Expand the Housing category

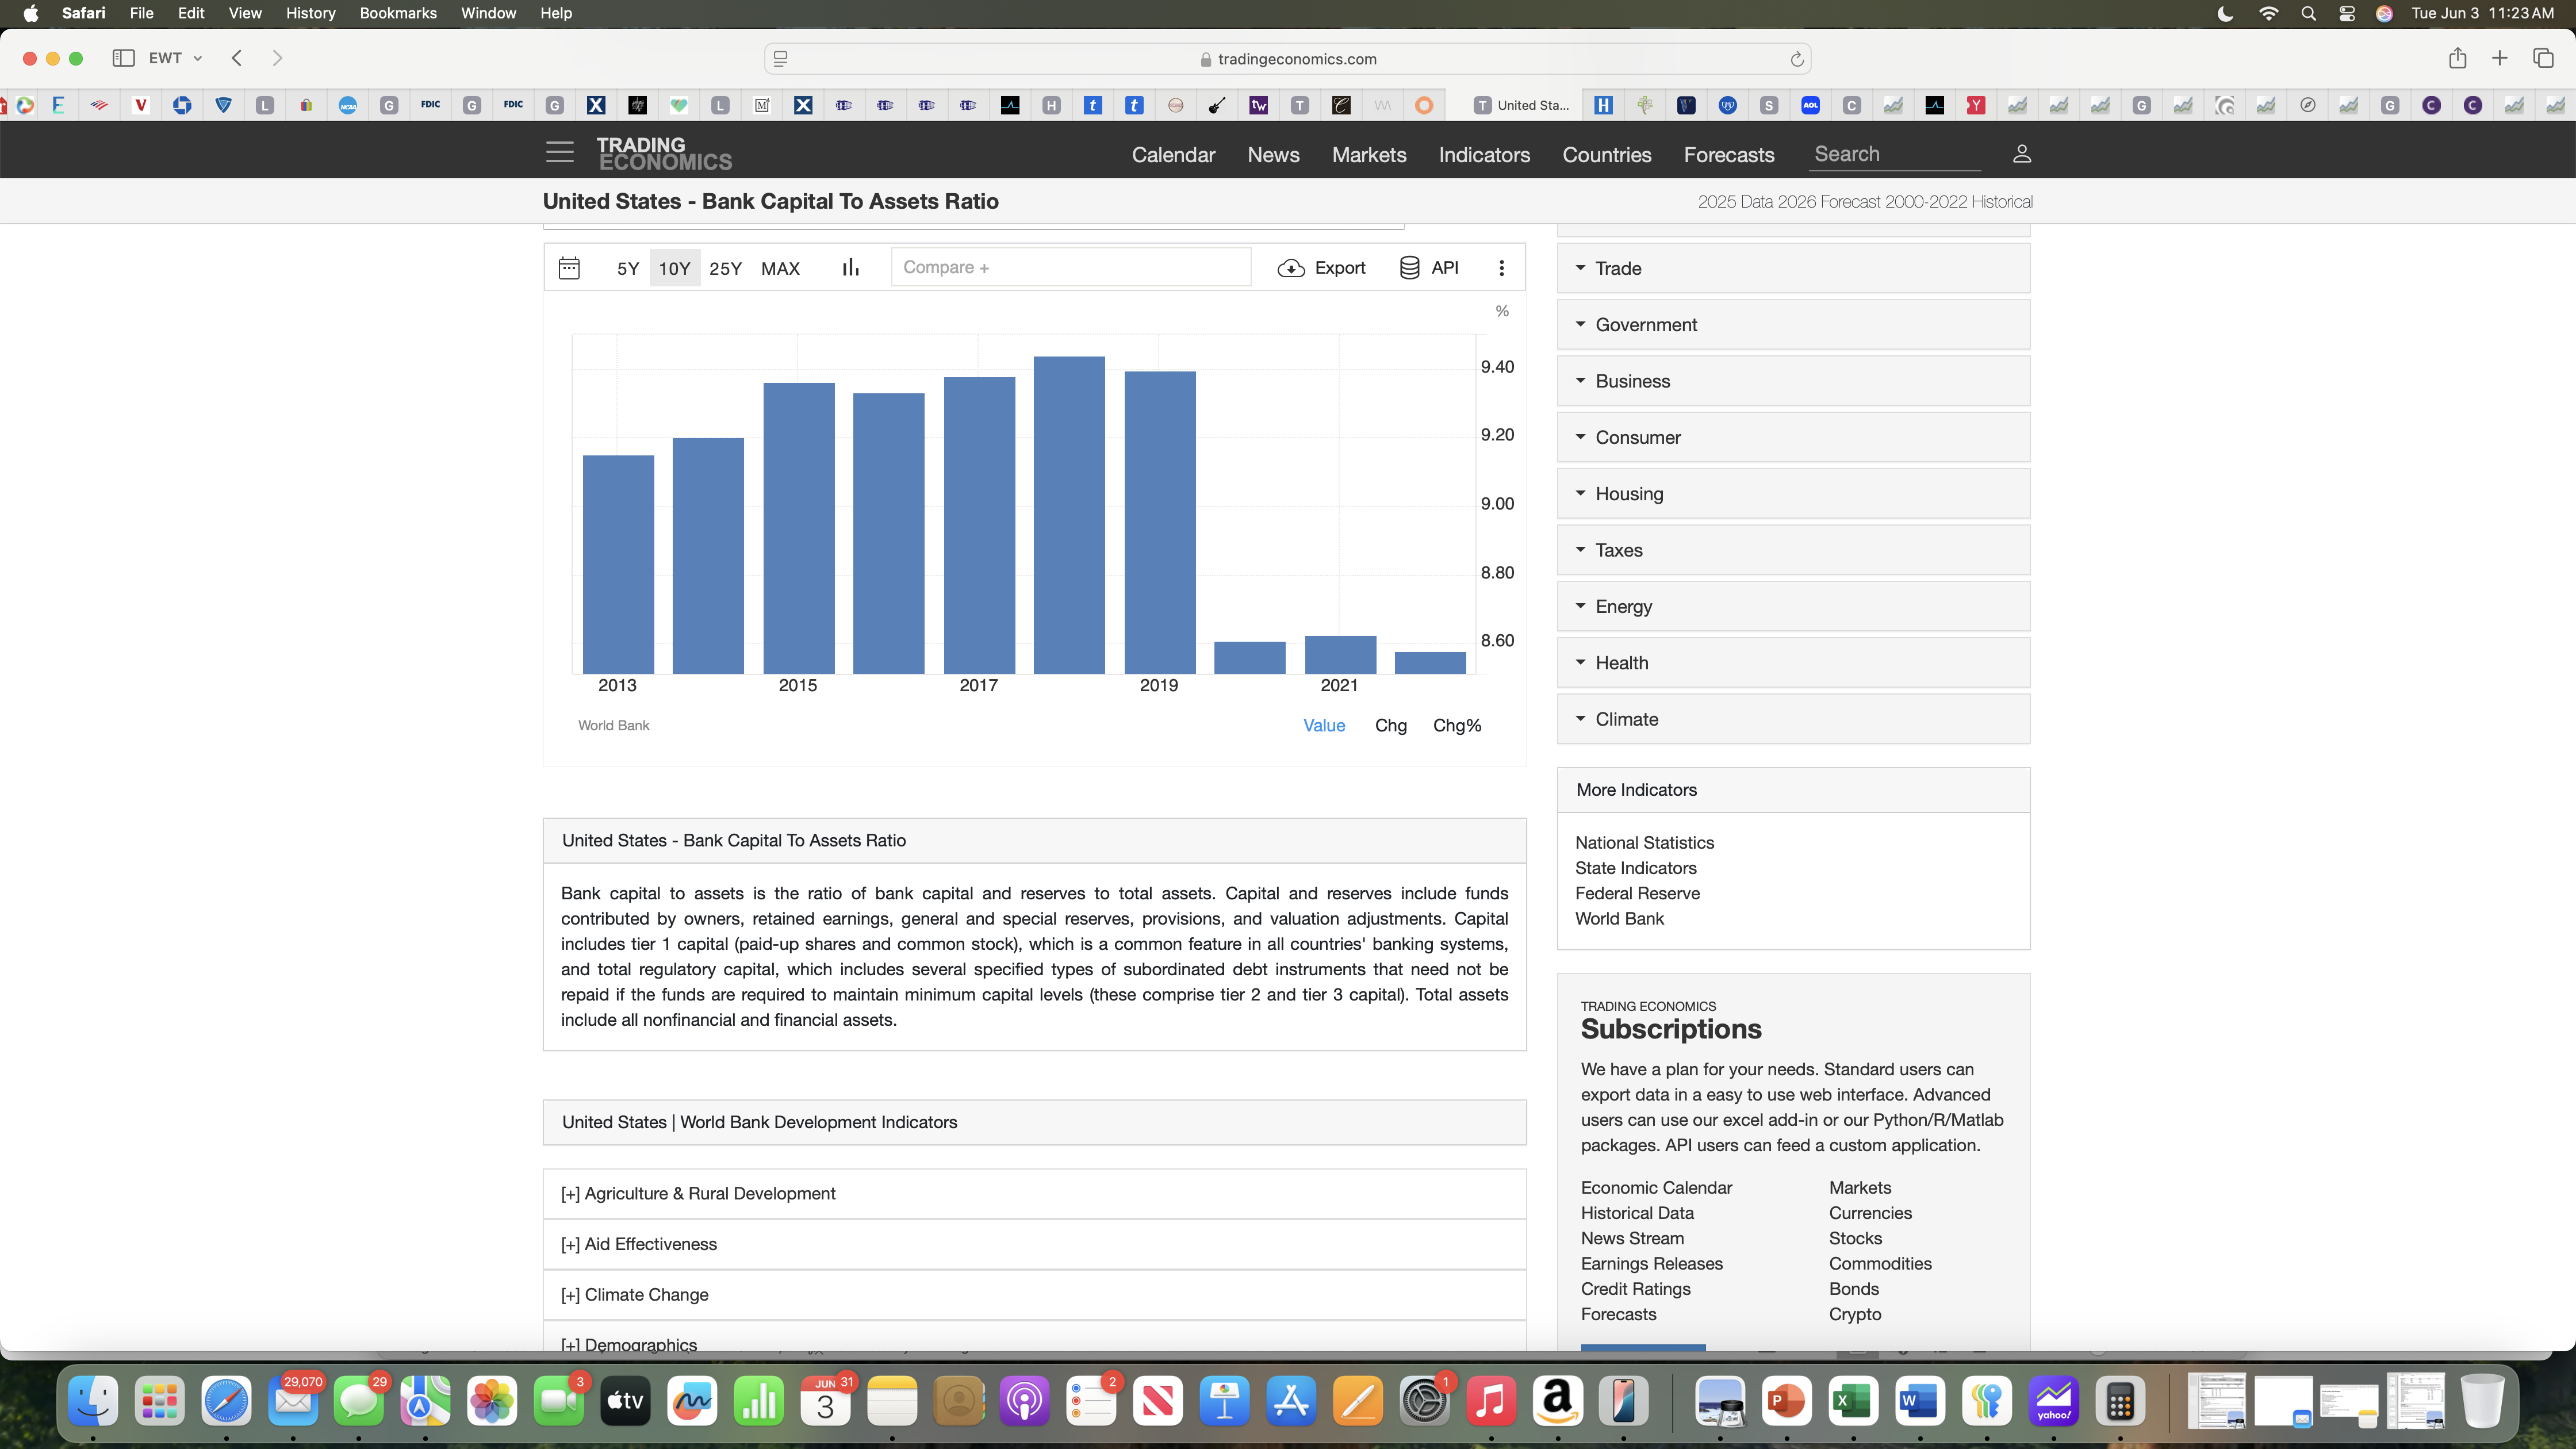[x=1793, y=493]
